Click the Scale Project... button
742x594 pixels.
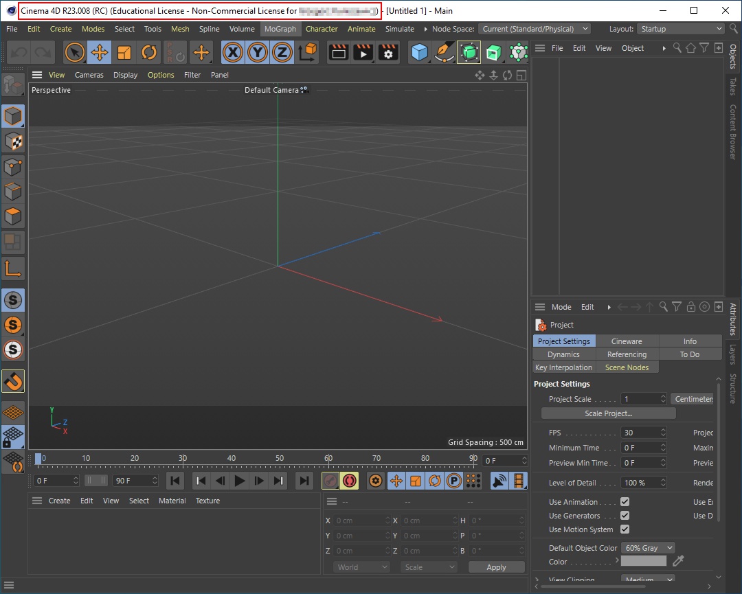608,413
